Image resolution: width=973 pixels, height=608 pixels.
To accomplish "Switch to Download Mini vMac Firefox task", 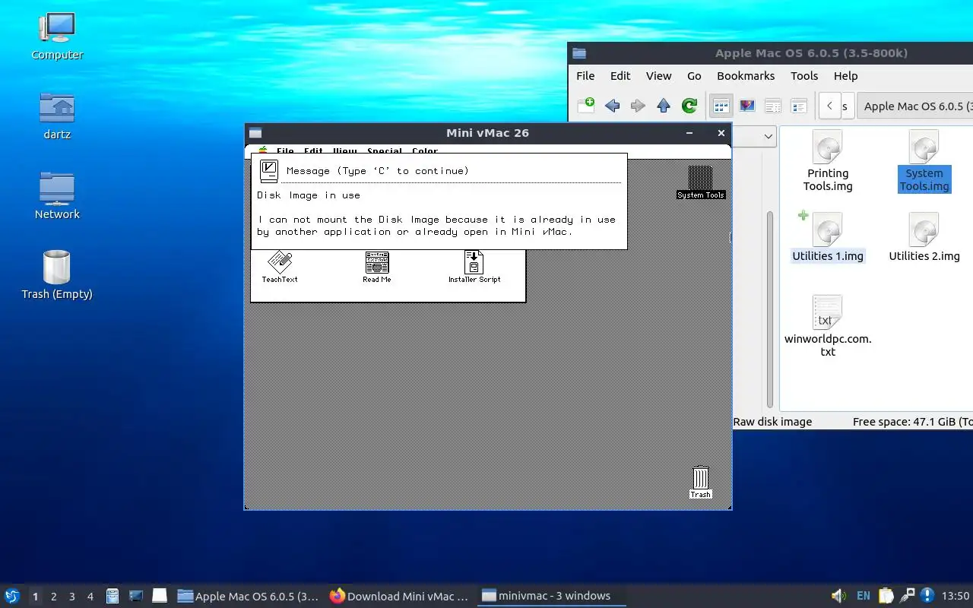I will 399,596.
